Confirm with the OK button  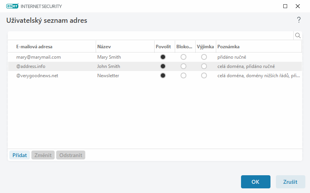click(255, 182)
